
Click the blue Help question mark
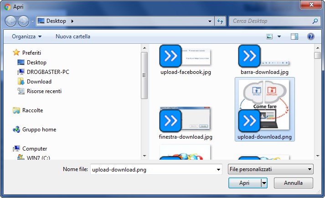[x=311, y=37]
